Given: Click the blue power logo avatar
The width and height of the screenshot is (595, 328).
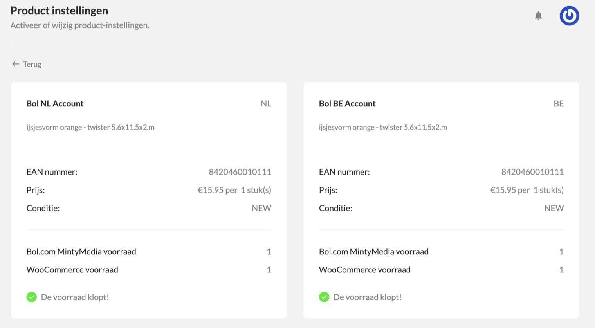Looking at the screenshot, I should pos(569,16).
